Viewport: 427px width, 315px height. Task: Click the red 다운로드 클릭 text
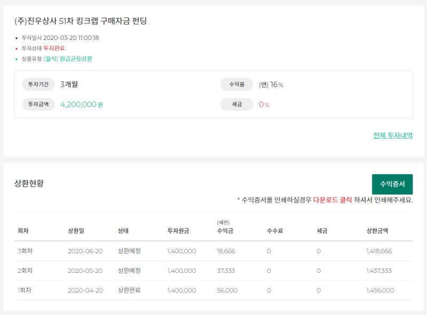[333, 200]
